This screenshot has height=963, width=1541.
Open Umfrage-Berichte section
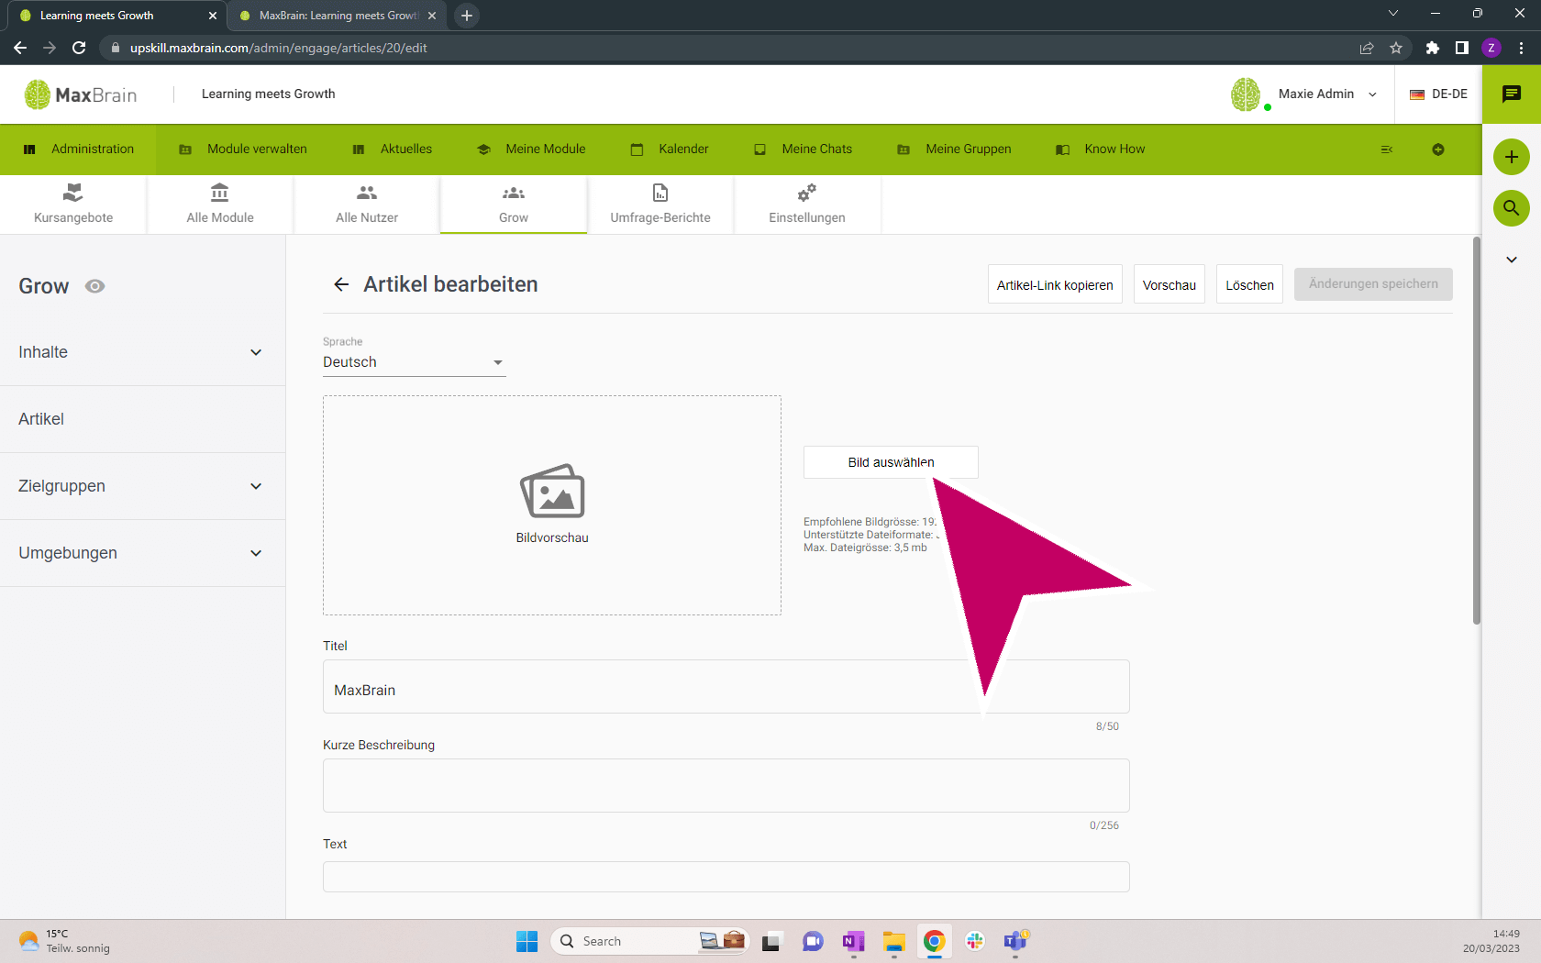point(660,205)
